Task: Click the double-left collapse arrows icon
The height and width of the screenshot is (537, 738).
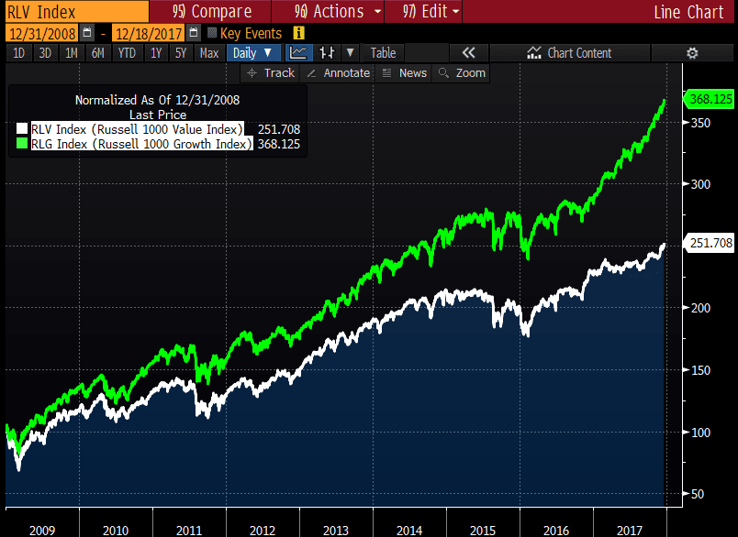Action: (x=468, y=53)
